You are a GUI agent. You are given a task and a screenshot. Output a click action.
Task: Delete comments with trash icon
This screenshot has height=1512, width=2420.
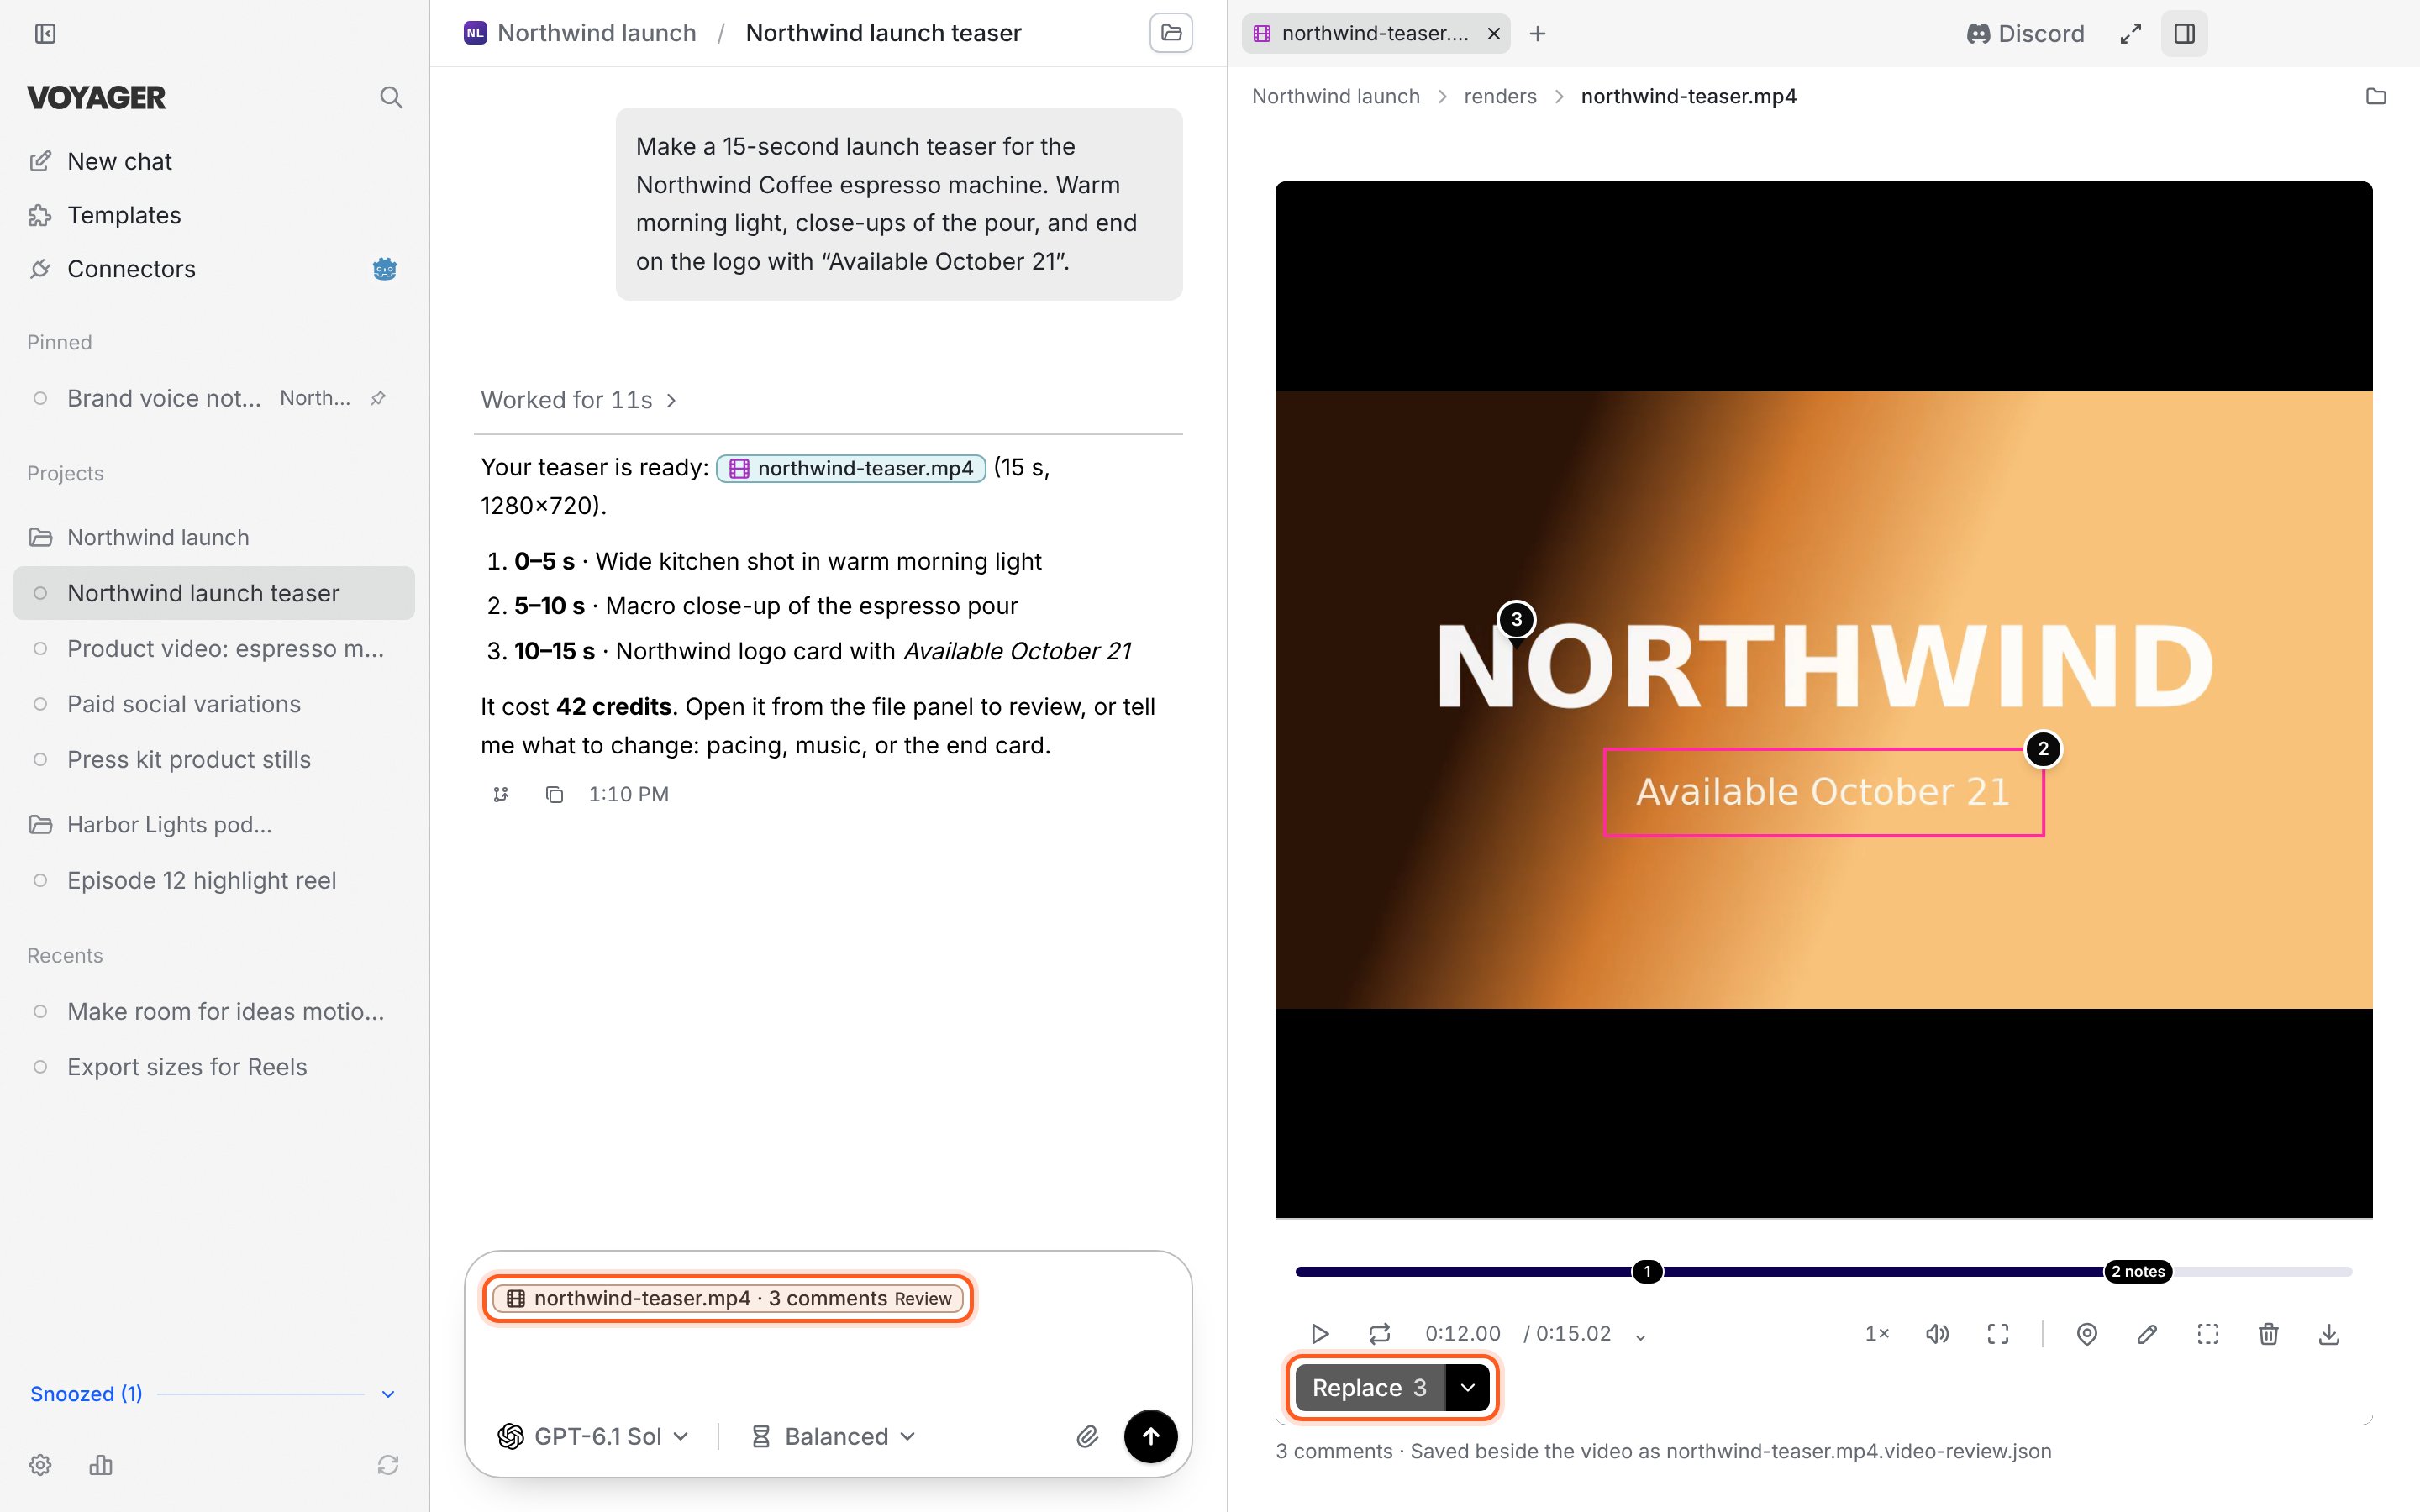(x=2268, y=1334)
